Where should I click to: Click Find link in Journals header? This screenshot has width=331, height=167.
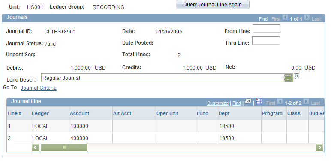263,19
